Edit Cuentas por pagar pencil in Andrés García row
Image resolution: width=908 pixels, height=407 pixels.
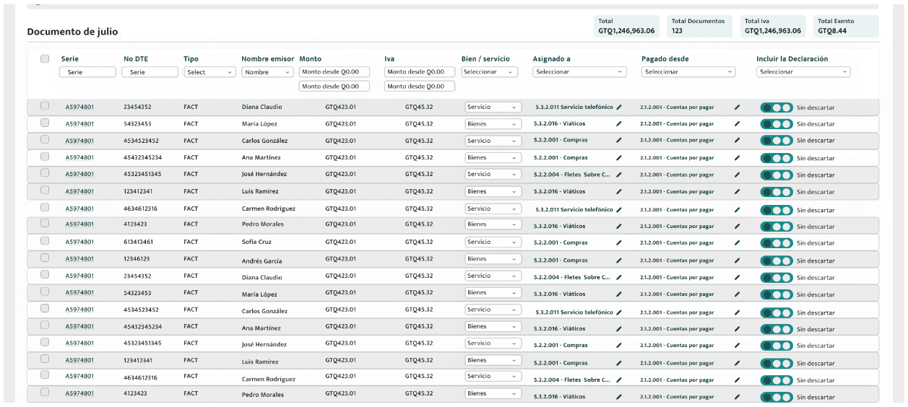pyautogui.click(x=737, y=261)
